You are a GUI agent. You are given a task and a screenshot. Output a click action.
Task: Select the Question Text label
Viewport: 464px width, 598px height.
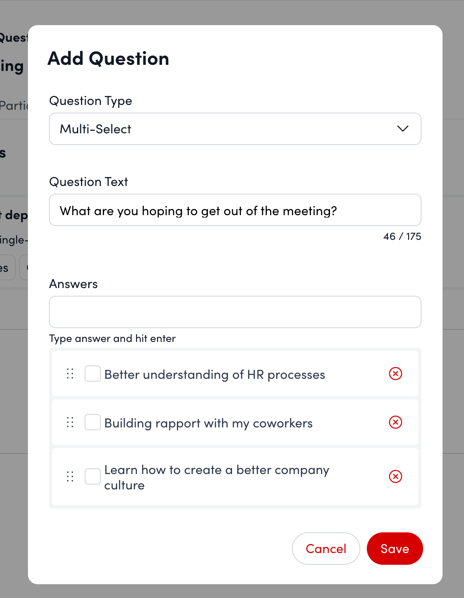(x=88, y=182)
